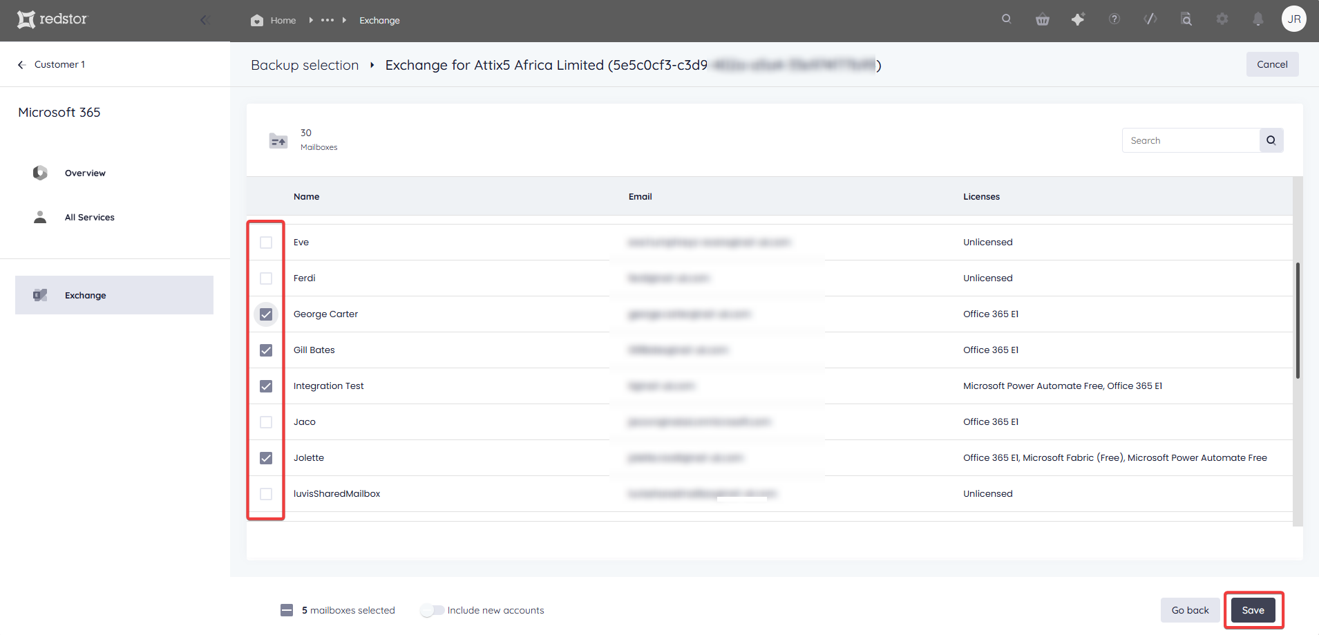Open the basket icon in the top bar
The image size is (1319, 635).
point(1043,19)
